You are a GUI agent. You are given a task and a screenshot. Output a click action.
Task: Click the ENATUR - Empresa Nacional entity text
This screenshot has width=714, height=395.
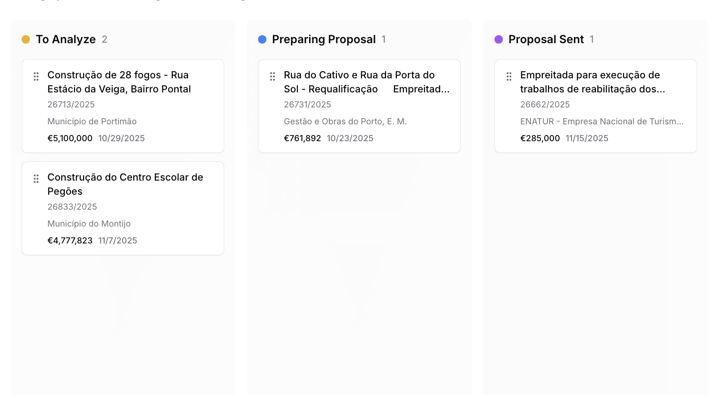pyautogui.click(x=601, y=122)
